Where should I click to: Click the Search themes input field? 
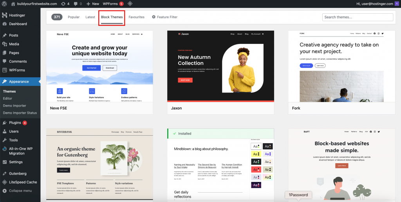pyautogui.click(x=357, y=17)
